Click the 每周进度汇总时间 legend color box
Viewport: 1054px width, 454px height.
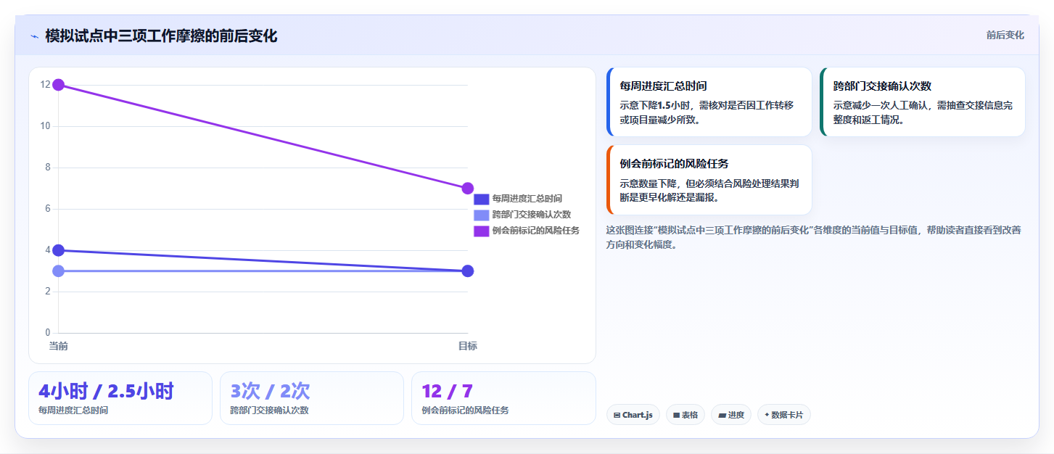coord(482,199)
